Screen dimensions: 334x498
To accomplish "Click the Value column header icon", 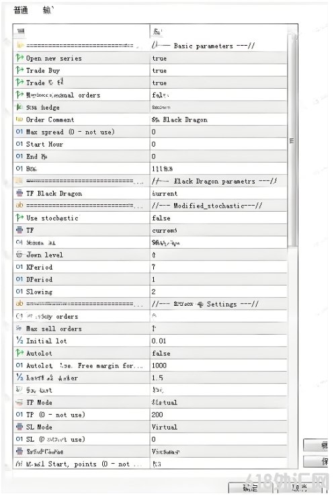I will (157, 32).
